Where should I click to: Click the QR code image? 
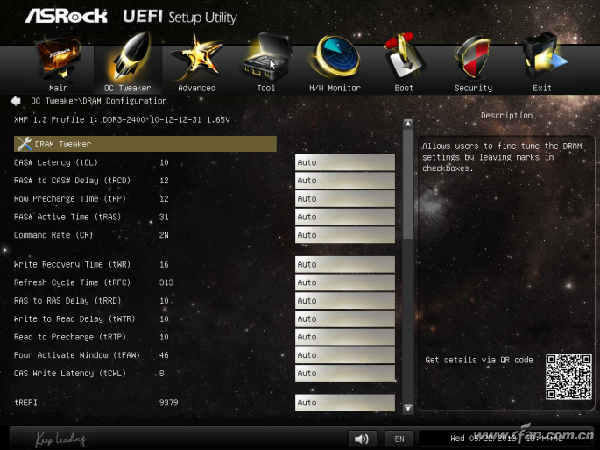[568, 377]
